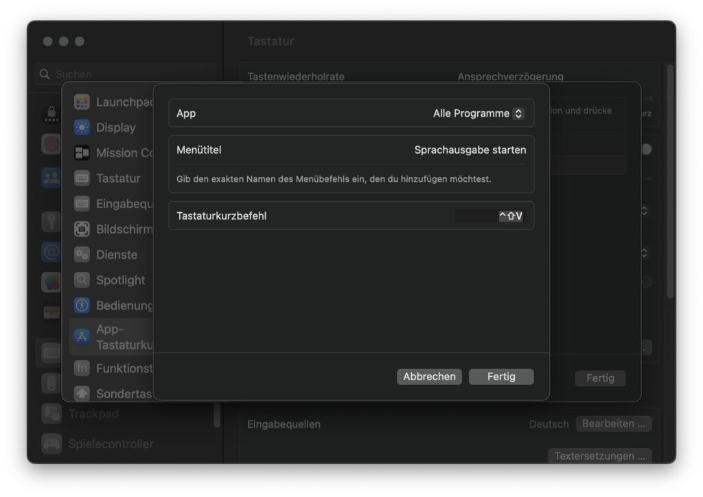Click the Tastaturkurzbefehl field showing ^⇧V
Screen dimensions: 703x497
489,216
